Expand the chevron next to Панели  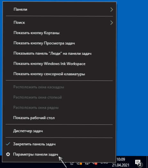(111, 10)
